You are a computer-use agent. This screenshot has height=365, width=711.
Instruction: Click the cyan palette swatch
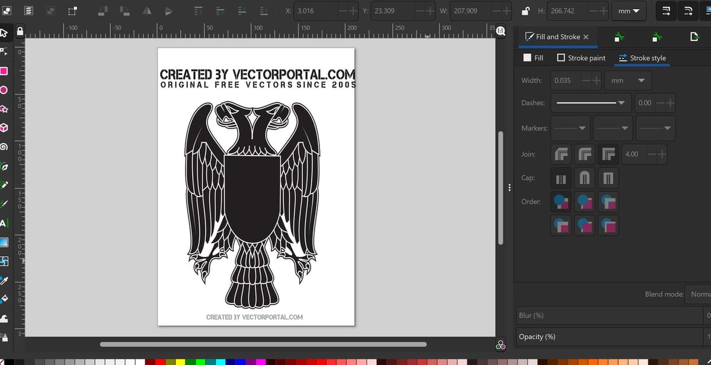click(x=220, y=361)
